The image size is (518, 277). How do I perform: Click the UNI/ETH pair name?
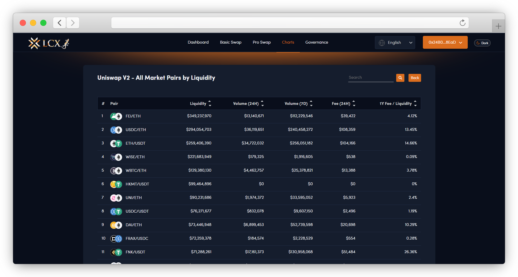pos(134,198)
